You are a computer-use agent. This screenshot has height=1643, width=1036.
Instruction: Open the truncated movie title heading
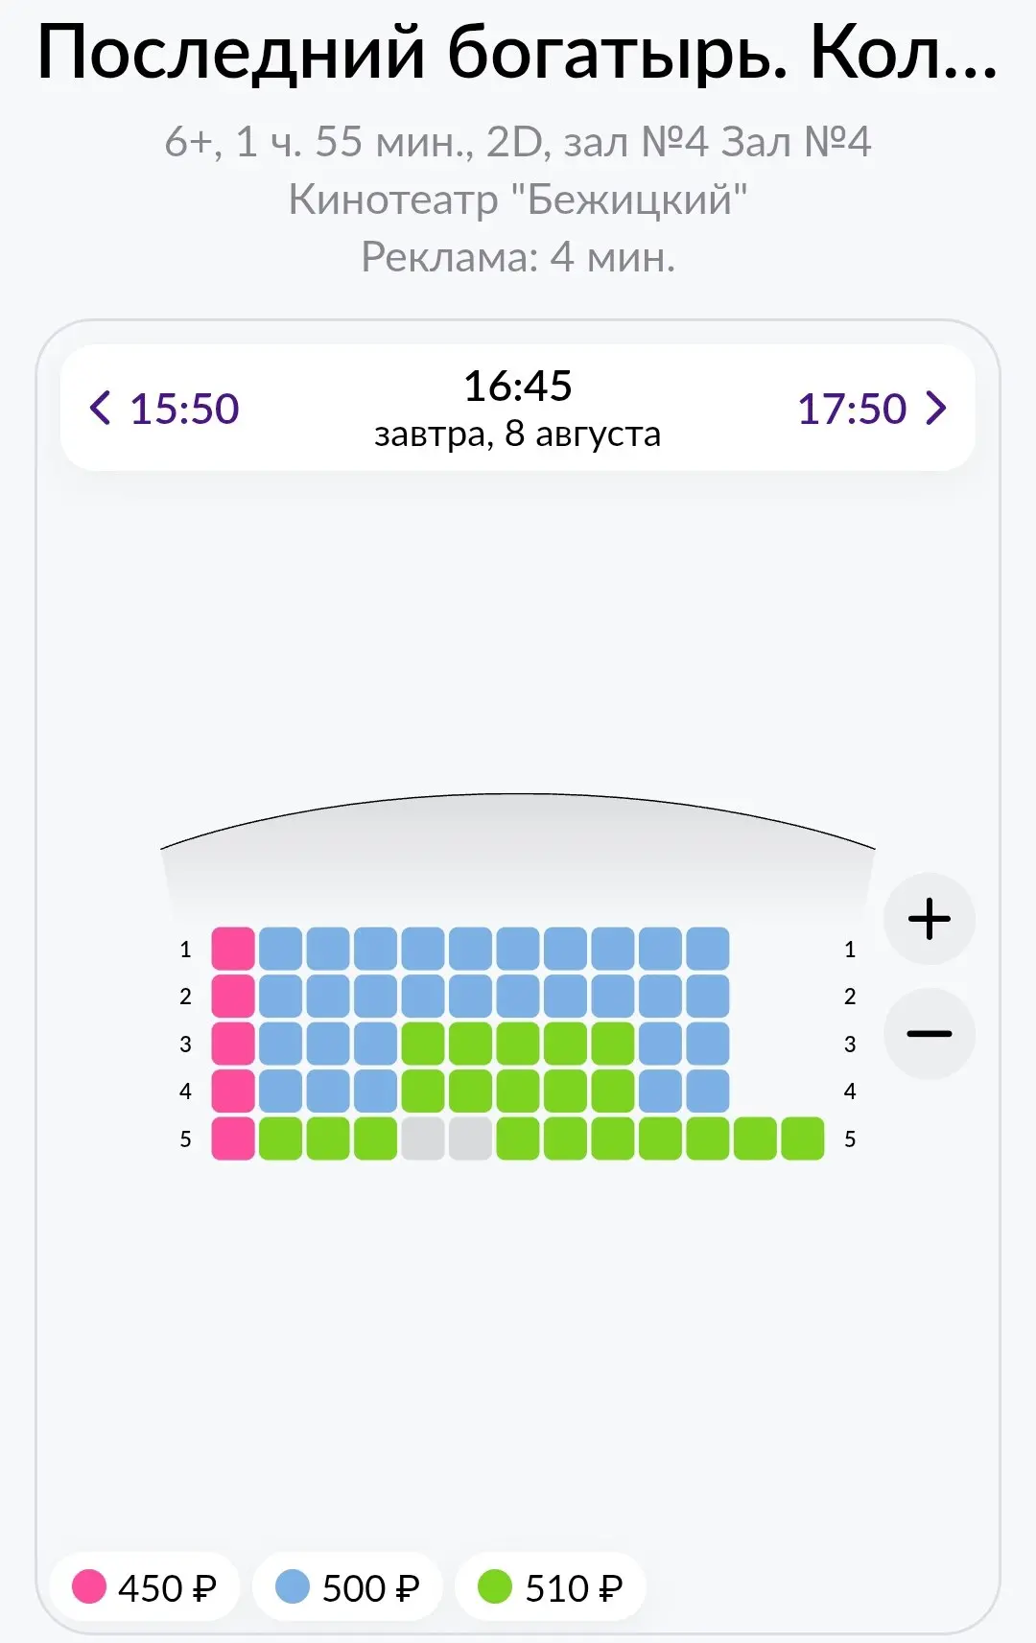pos(518,52)
